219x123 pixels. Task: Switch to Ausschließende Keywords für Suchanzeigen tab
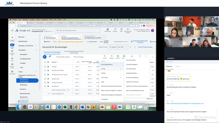(74, 52)
